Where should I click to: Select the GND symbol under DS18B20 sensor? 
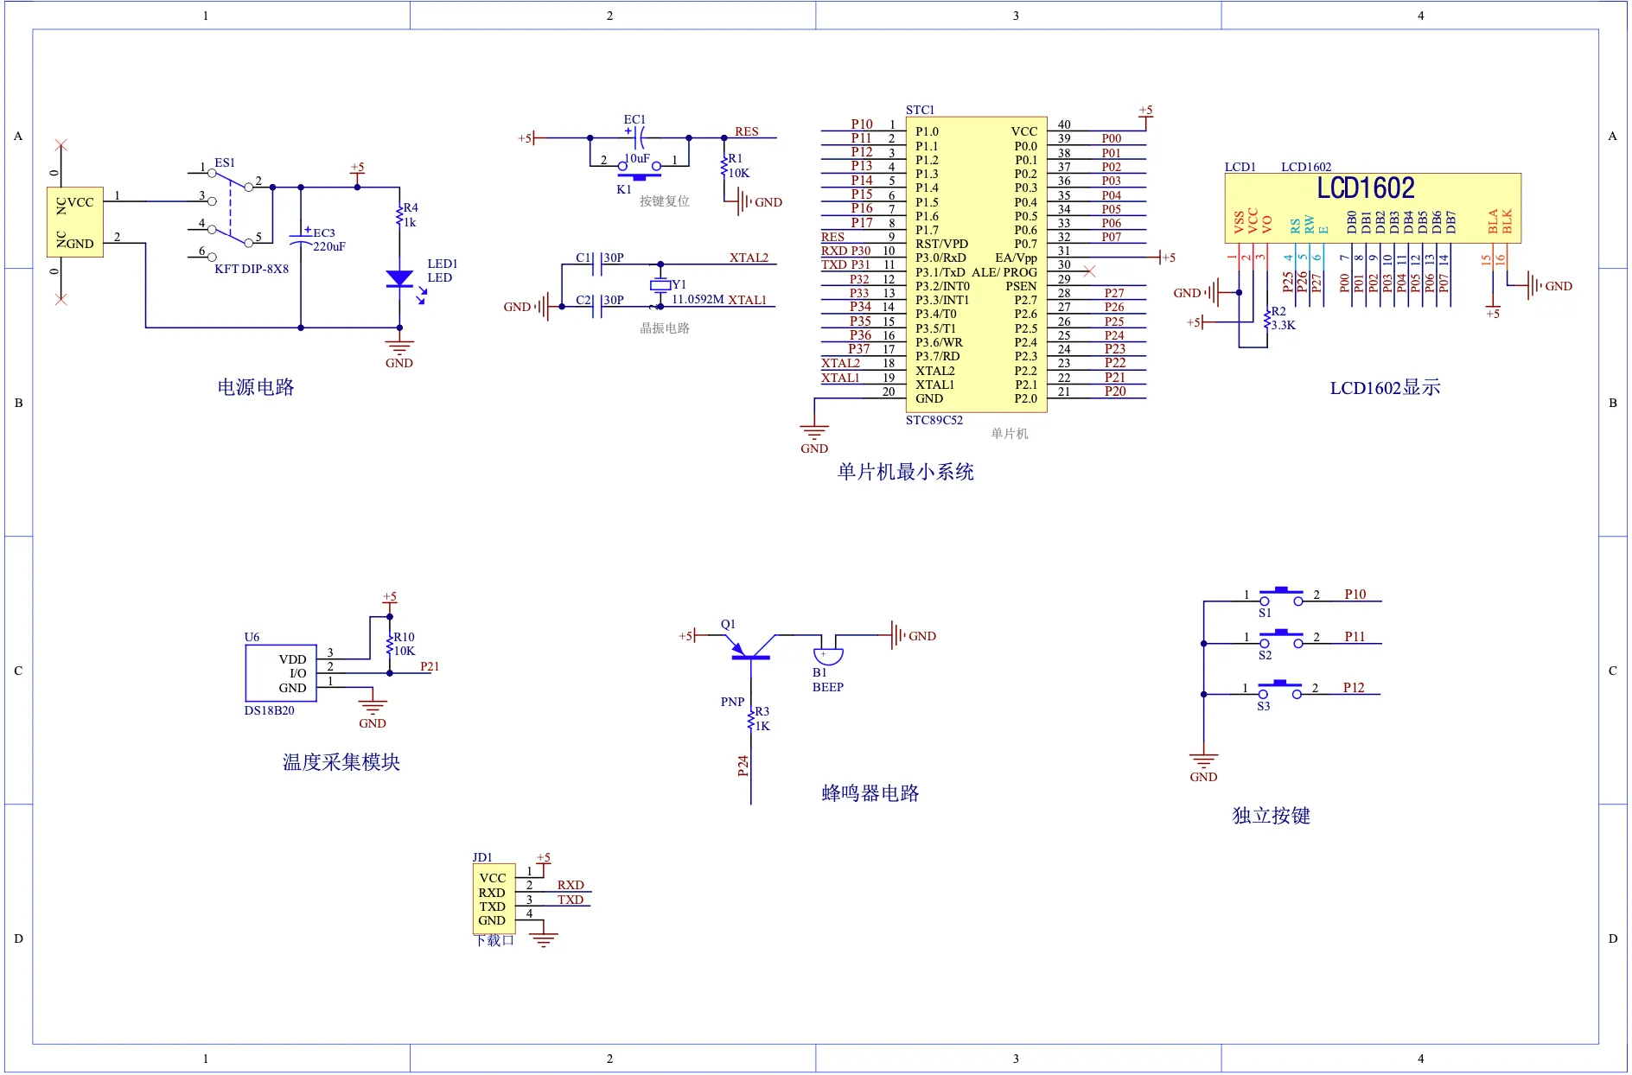(373, 713)
